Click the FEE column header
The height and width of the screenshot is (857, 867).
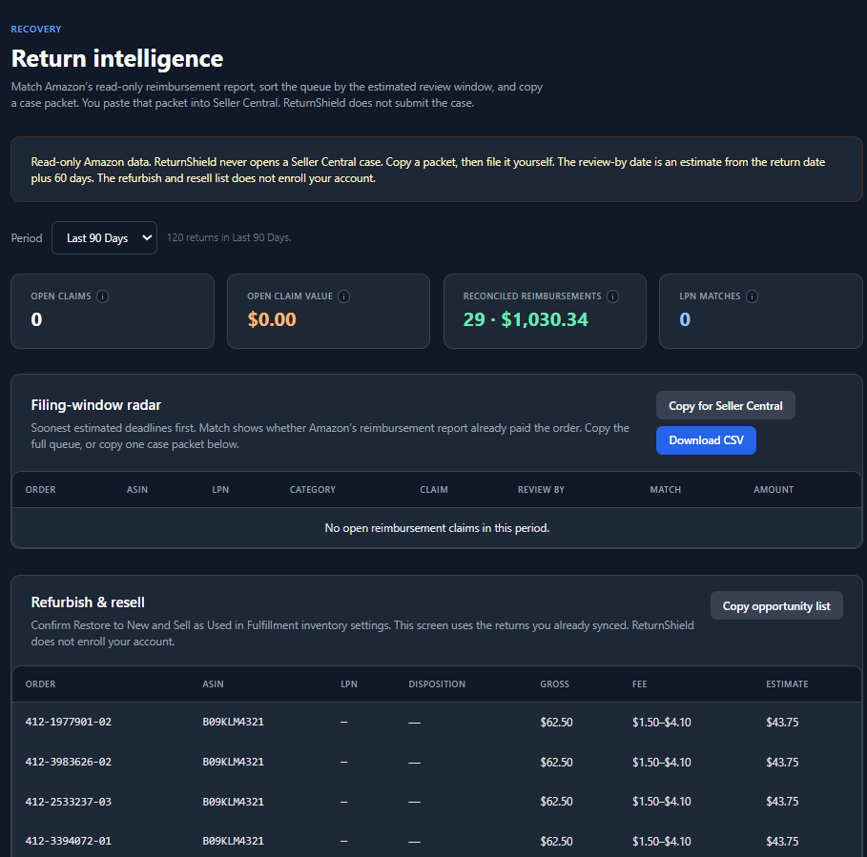[x=639, y=684]
